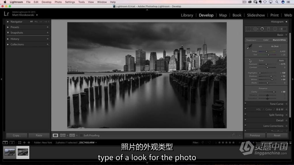Select the Adjustment Brush tool
The image size is (294, 165).
click(283, 29)
